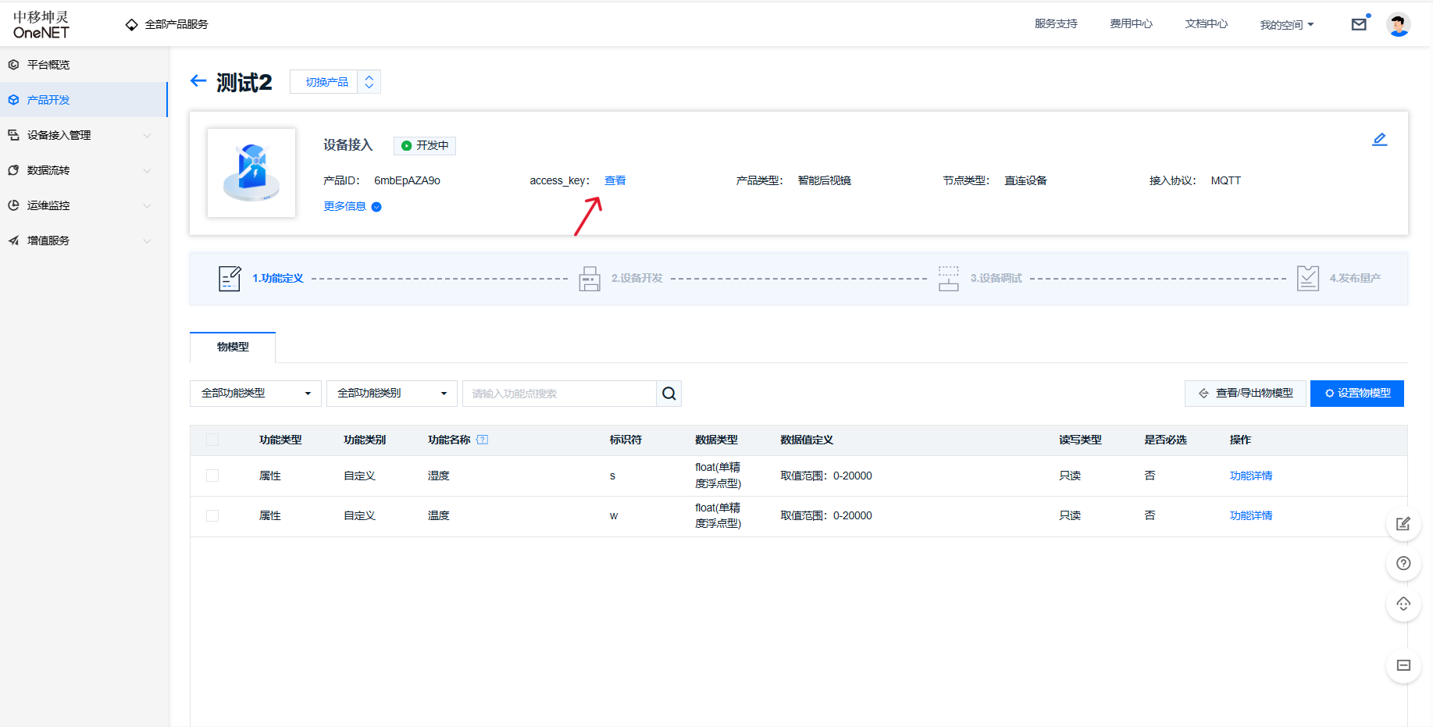Click the 设置物模型 button

point(1356,394)
